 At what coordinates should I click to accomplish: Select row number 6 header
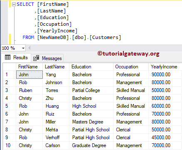tap(10, 114)
